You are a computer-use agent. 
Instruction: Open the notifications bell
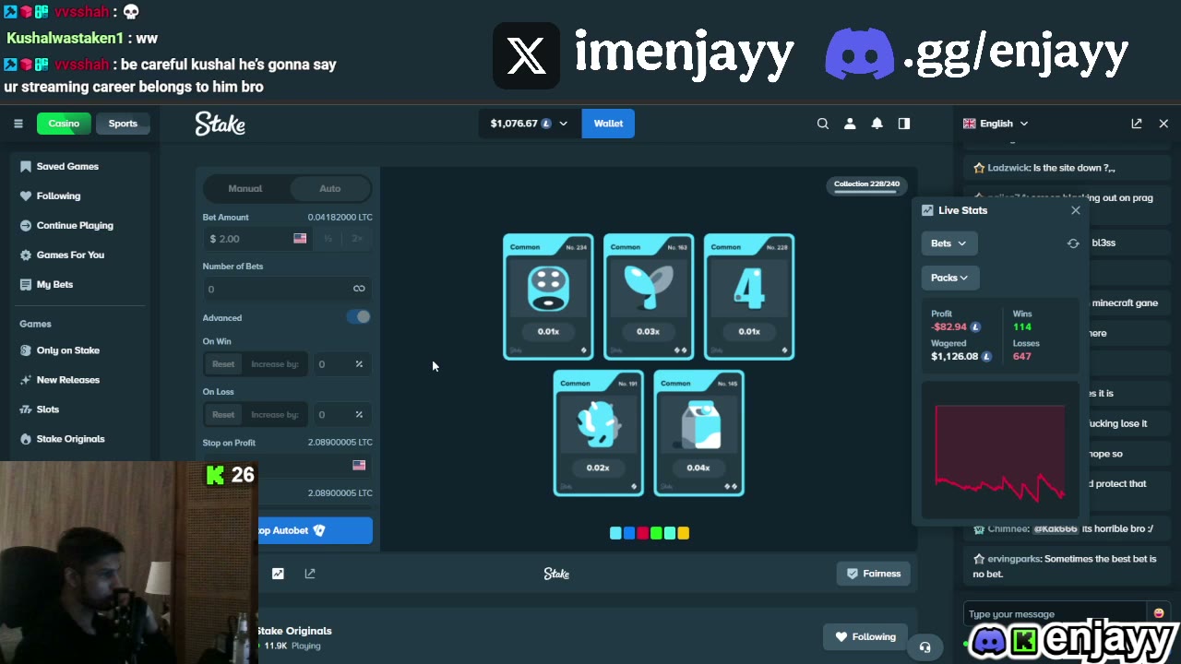point(877,124)
